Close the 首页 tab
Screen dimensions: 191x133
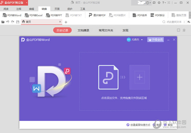(60, 22)
